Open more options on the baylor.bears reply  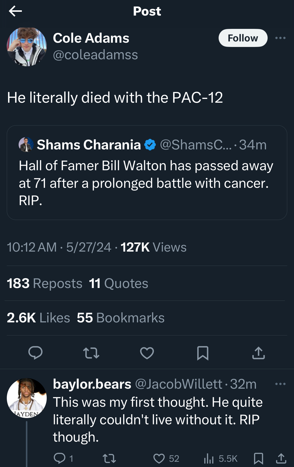pyautogui.click(x=280, y=384)
